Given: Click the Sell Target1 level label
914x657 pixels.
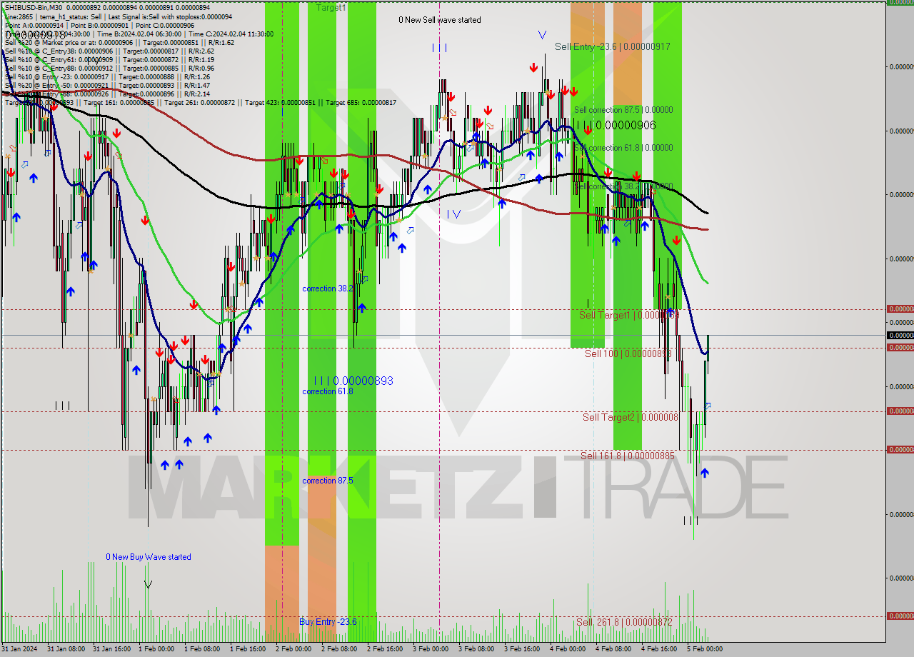Looking at the screenshot, I should (628, 315).
